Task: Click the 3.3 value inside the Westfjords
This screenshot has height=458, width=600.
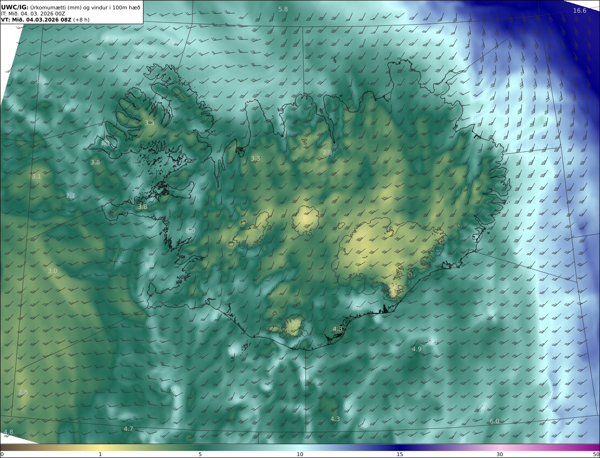Action: pos(149,123)
